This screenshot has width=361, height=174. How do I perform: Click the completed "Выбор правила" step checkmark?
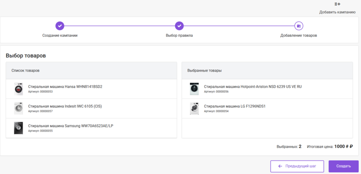point(179,26)
